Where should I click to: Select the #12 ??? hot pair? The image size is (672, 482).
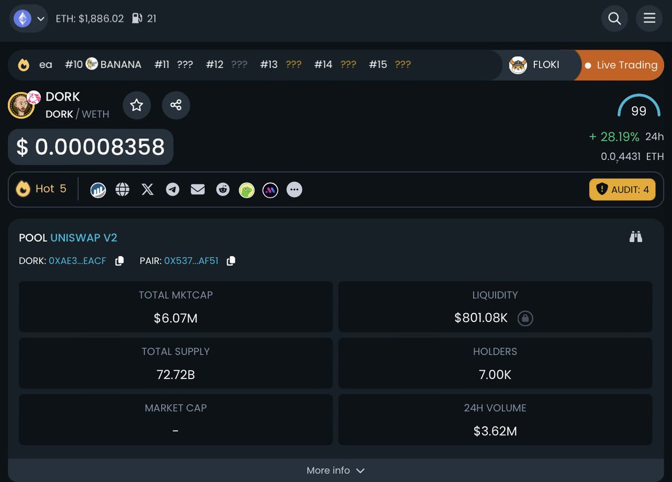pyautogui.click(x=226, y=64)
